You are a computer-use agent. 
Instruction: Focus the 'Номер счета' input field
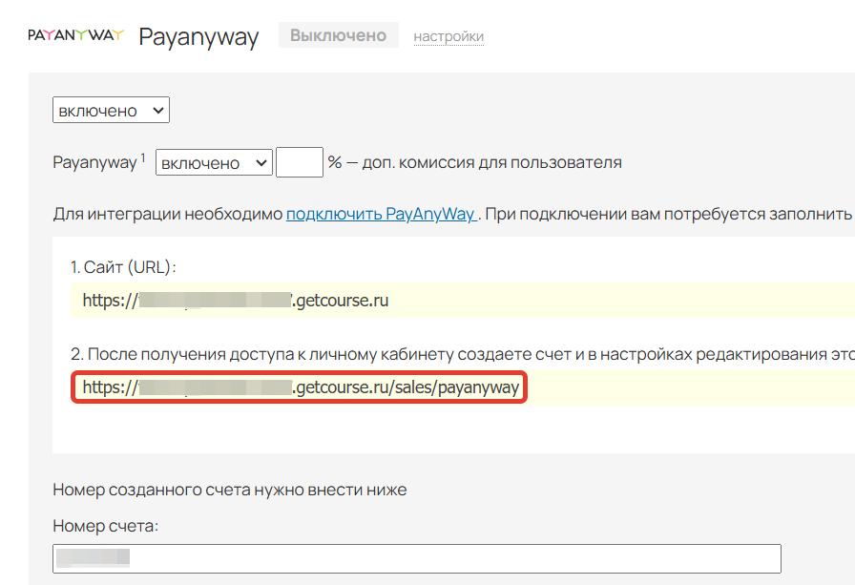(x=417, y=558)
